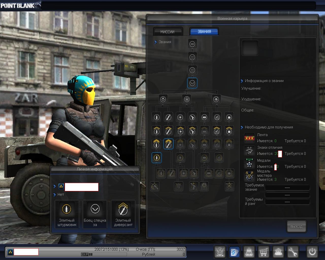Click the arrow beside Звания heading
The height and width of the screenshot is (260, 325).
[x=155, y=42]
